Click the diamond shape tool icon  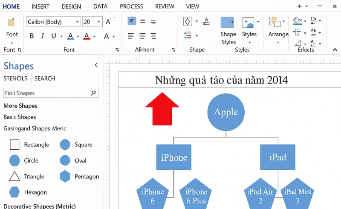click(x=188, y=21)
